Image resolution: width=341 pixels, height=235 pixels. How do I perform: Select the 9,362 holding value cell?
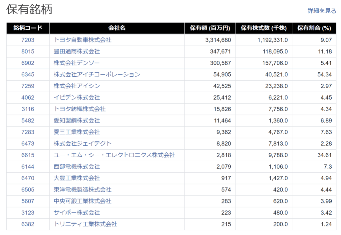(x=210, y=132)
